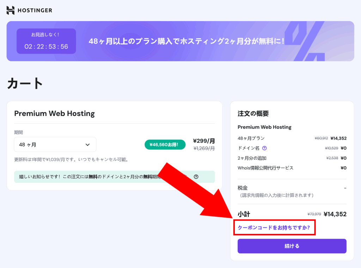Click the 期間 field label
Viewport: 361px width, 268px height.
click(18, 132)
